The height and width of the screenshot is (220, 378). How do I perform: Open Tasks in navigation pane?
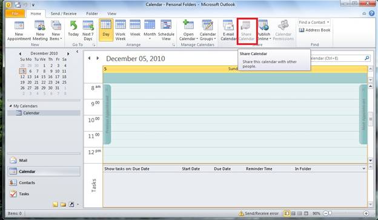44,194
